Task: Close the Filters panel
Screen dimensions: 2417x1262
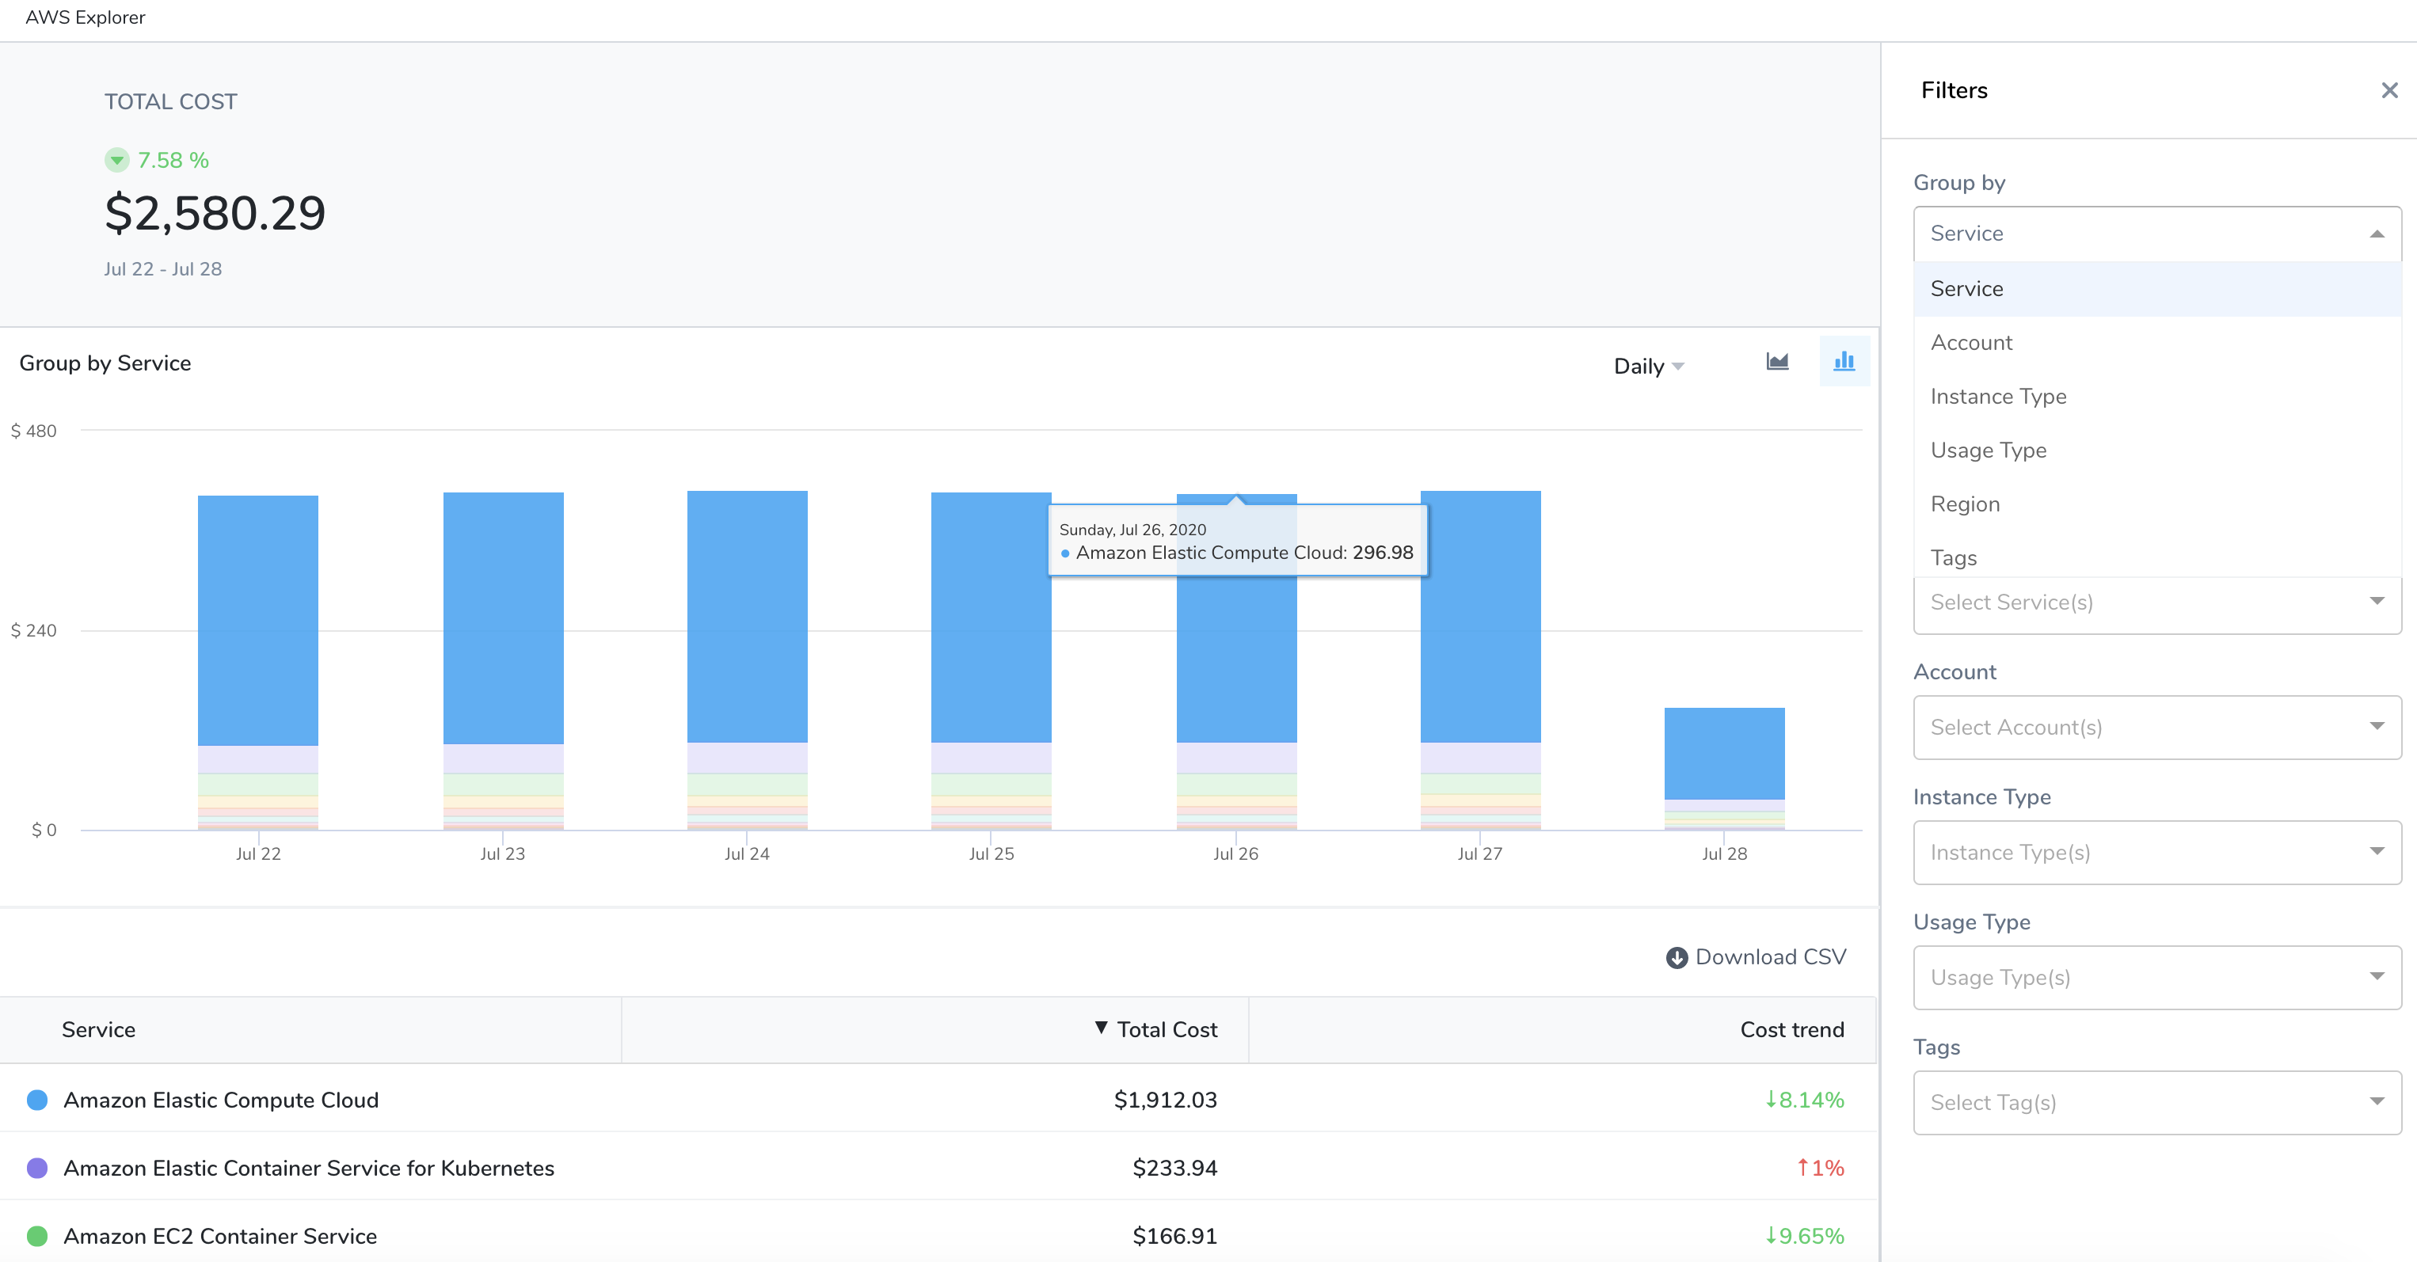Action: (2388, 90)
